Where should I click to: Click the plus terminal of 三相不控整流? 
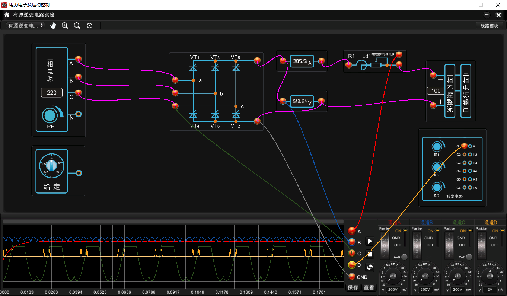[433, 106]
